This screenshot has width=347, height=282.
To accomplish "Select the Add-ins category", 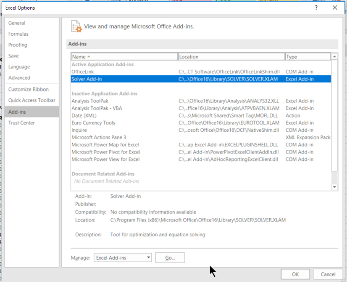I will tap(32, 112).
